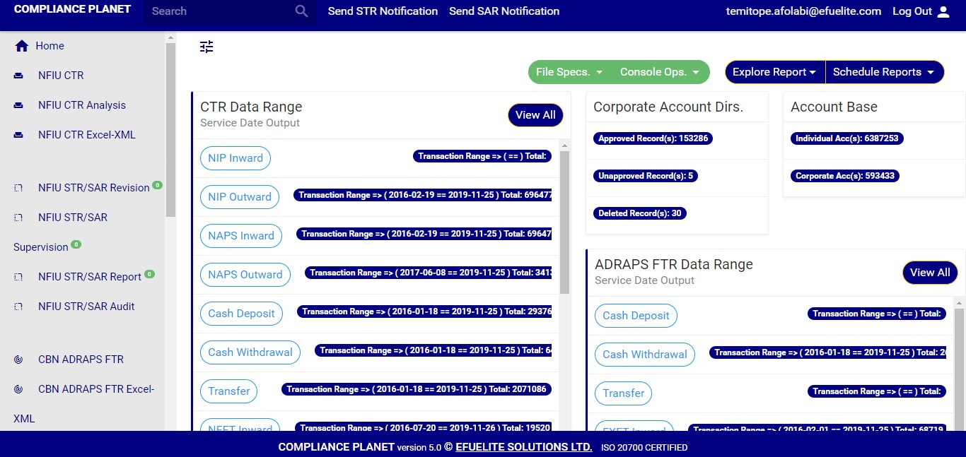Click View All for ADRAPS FTR Data Range
Image resolution: width=966 pixels, height=457 pixels.
(x=930, y=273)
